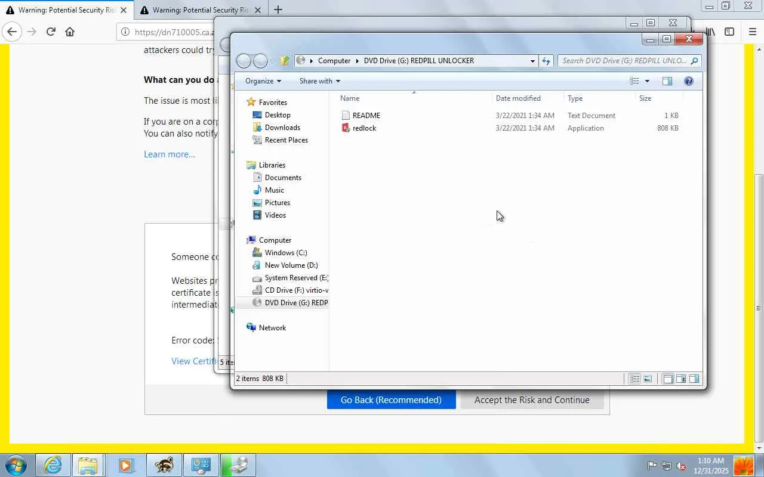Open the Windows (C:) drive
The width and height of the screenshot is (764, 477).
pyautogui.click(x=286, y=253)
